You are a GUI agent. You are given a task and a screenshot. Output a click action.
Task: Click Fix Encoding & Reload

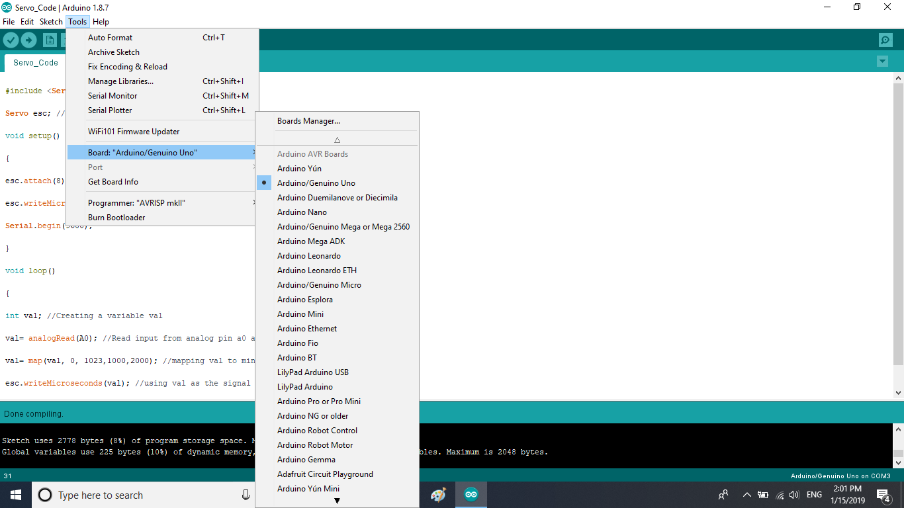point(162,67)
